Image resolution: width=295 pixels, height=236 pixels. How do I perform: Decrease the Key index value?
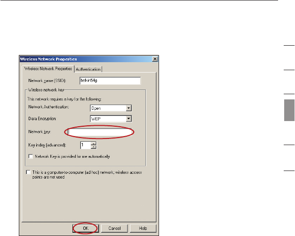(x=94, y=147)
